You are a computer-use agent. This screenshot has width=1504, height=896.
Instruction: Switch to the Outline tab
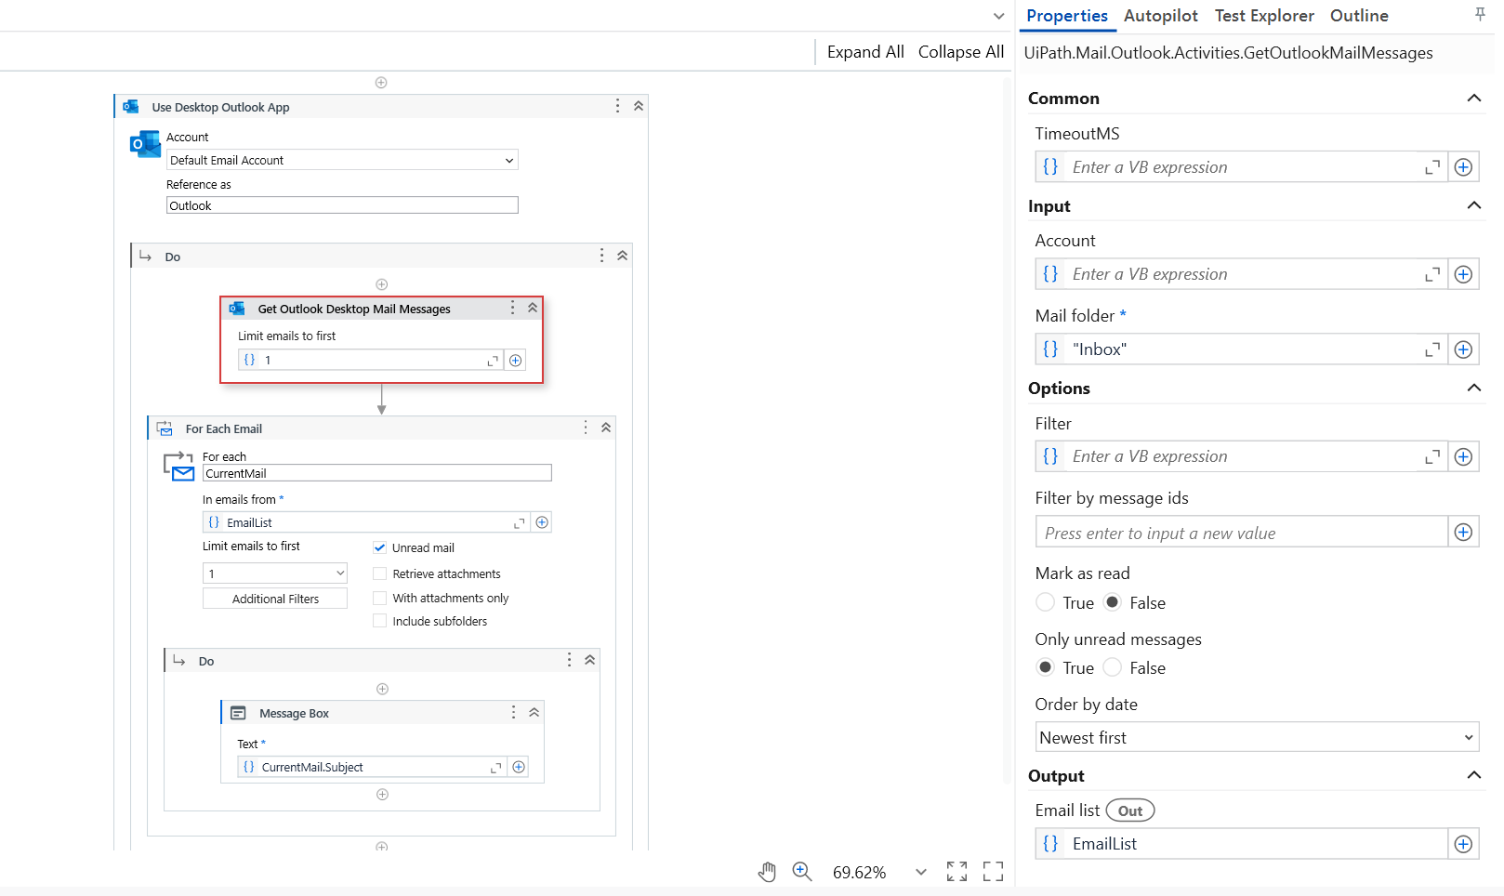coord(1359,16)
